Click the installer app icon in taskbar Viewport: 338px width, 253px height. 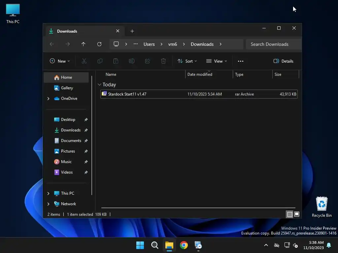198,245
